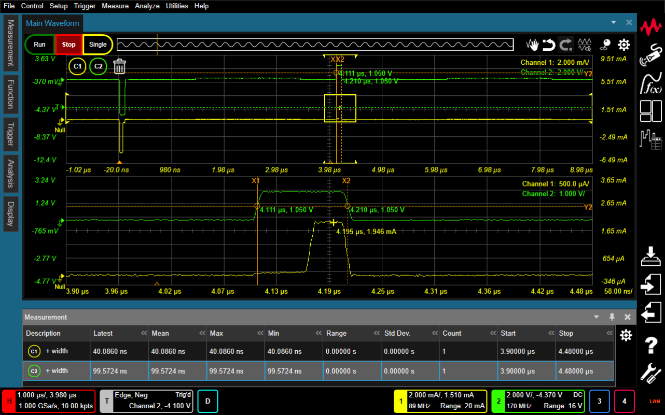The width and height of the screenshot is (665, 415).
Task: Click the help question mark icon
Action: (x=651, y=345)
